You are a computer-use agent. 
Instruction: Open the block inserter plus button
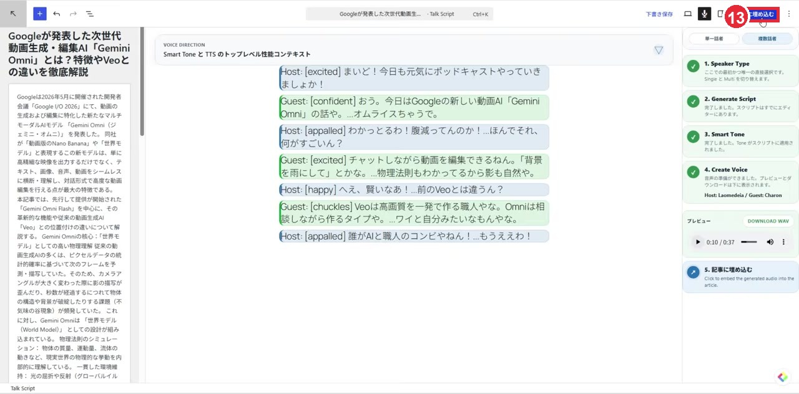coord(40,13)
